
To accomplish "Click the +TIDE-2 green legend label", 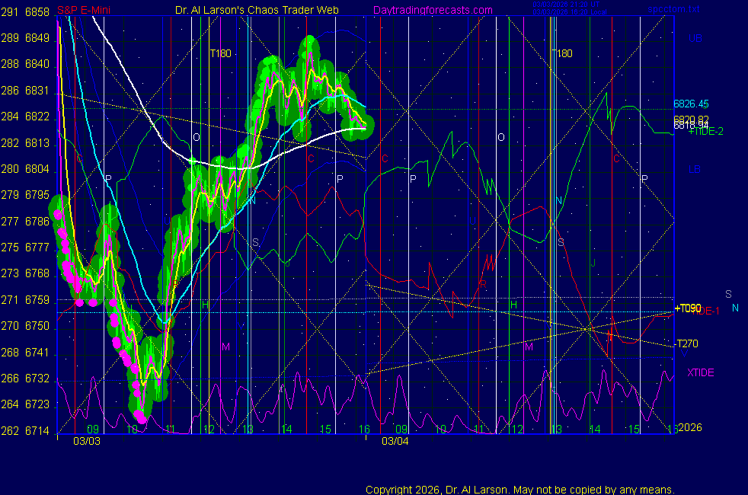I will point(705,131).
